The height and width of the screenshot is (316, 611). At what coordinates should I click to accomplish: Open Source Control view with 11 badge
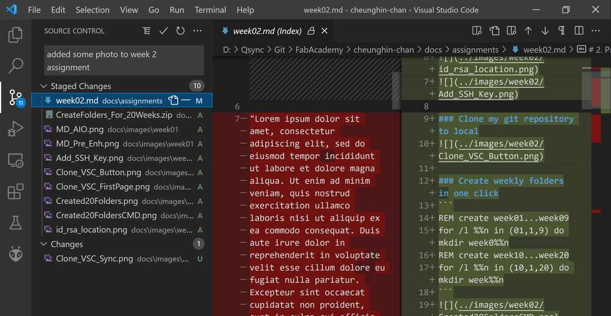point(16,97)
